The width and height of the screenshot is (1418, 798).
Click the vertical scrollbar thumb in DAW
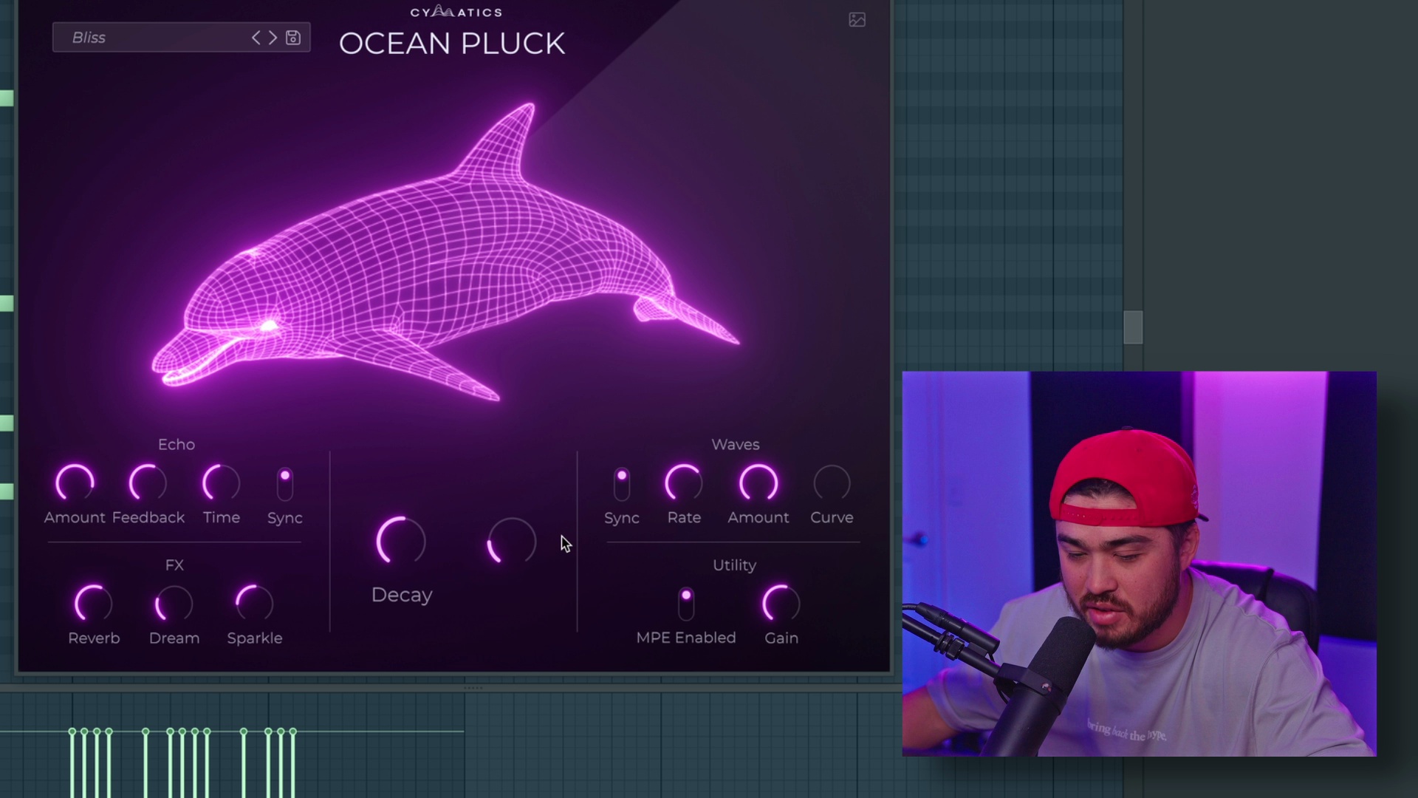tap(1133, 327)
